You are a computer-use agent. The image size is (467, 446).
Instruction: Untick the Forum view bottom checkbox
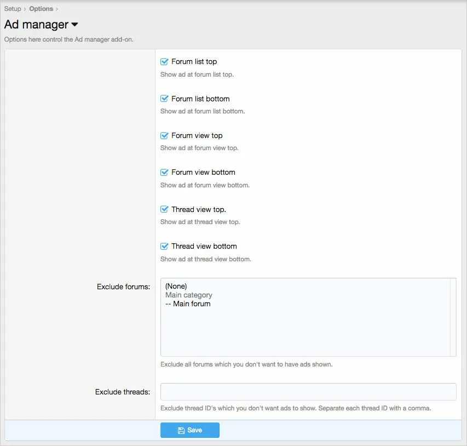pyautogui.click(x=164, y=172)
